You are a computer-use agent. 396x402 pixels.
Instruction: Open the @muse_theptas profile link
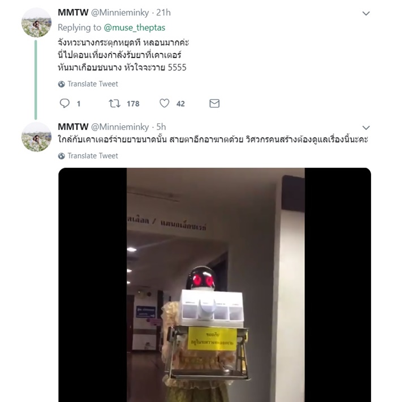[135, 28]
